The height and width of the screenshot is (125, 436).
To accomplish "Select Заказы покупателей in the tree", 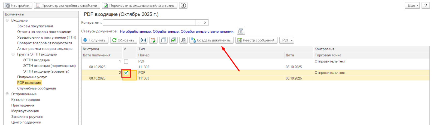I will pos(35,26).
